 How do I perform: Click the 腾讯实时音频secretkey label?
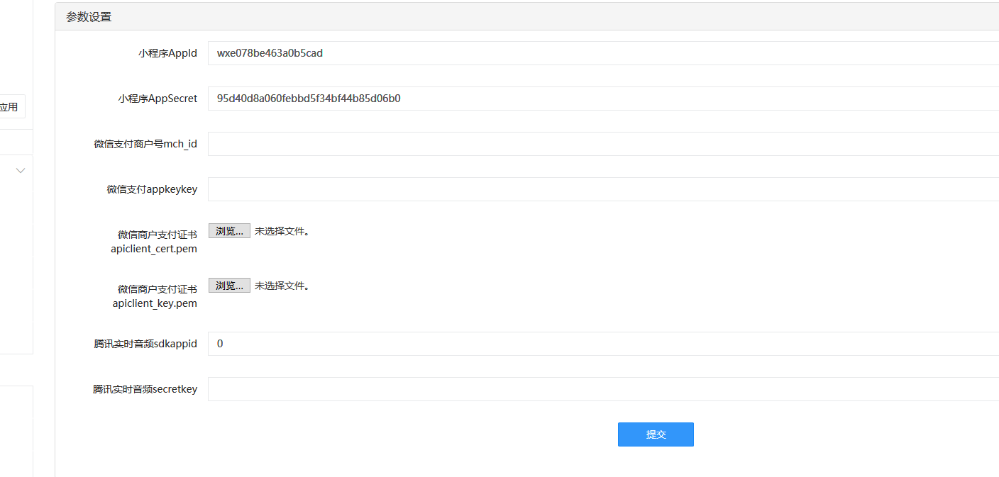145,389
